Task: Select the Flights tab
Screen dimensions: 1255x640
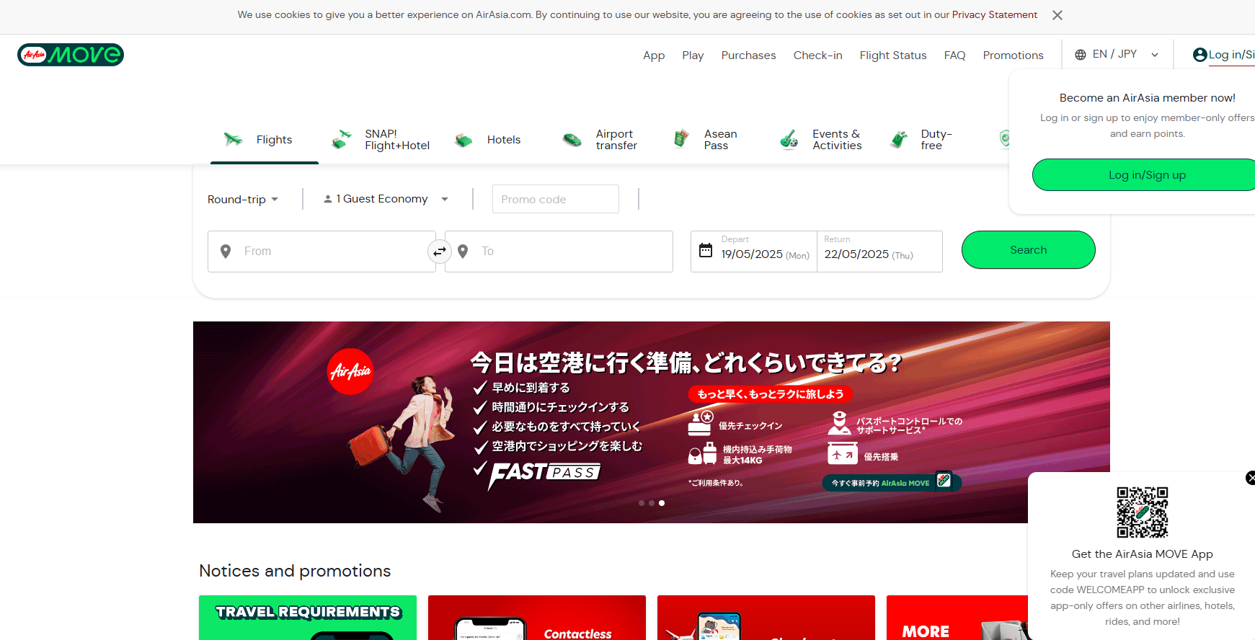Action: tap(264, 140)
